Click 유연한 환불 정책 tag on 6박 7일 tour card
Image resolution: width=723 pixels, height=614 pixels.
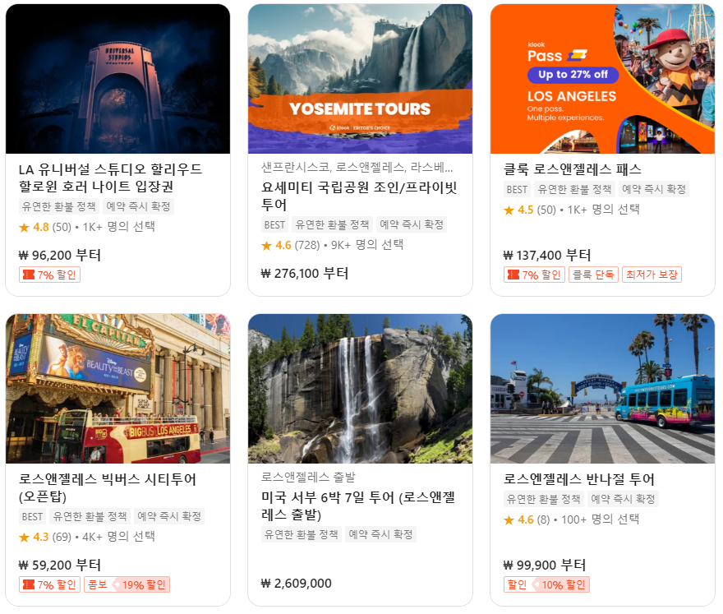(301, 534)
